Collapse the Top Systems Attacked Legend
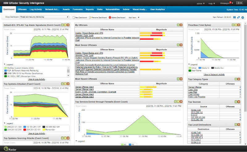247x152 pixels. pyautogui.click(x=4, y=123)
